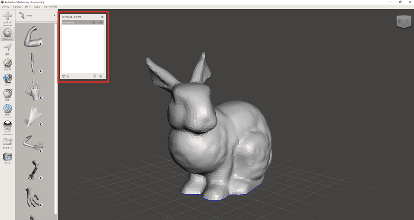Click the プリント (Print) icon
The image size is (414, 220).
click(x=7, y=157)
